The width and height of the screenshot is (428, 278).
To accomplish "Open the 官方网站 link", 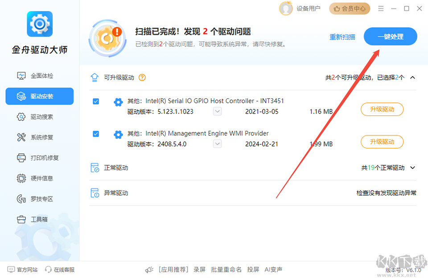I will tap(23, 270).
